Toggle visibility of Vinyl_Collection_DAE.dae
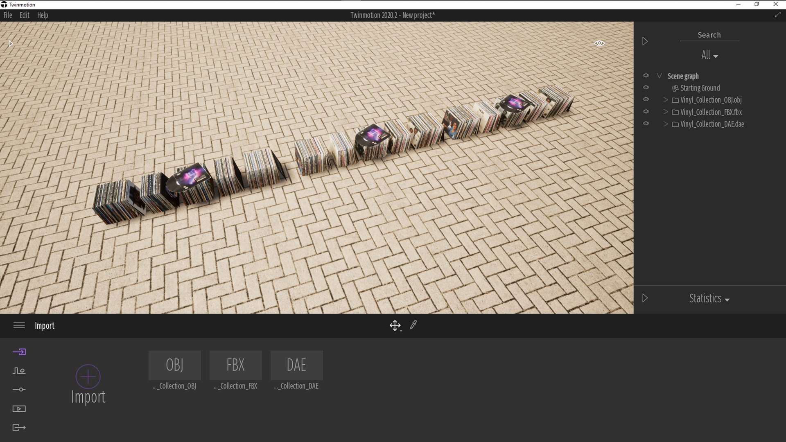 (646, 124)
